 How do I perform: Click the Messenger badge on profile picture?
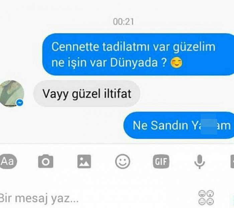[x=20, y=102]
